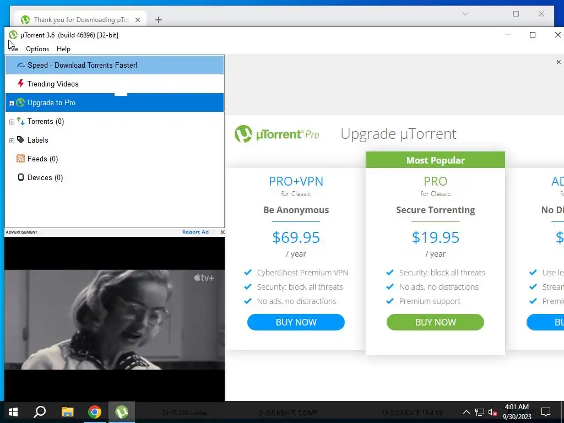Expand the Torrents tree node
Image resolution: width=564 pixels, height=423 pixels.
point(12,122)
